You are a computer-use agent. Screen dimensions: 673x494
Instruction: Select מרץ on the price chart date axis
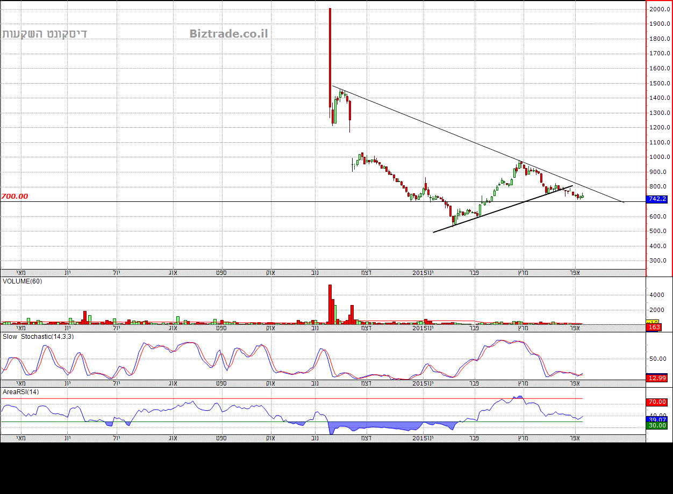522,273
